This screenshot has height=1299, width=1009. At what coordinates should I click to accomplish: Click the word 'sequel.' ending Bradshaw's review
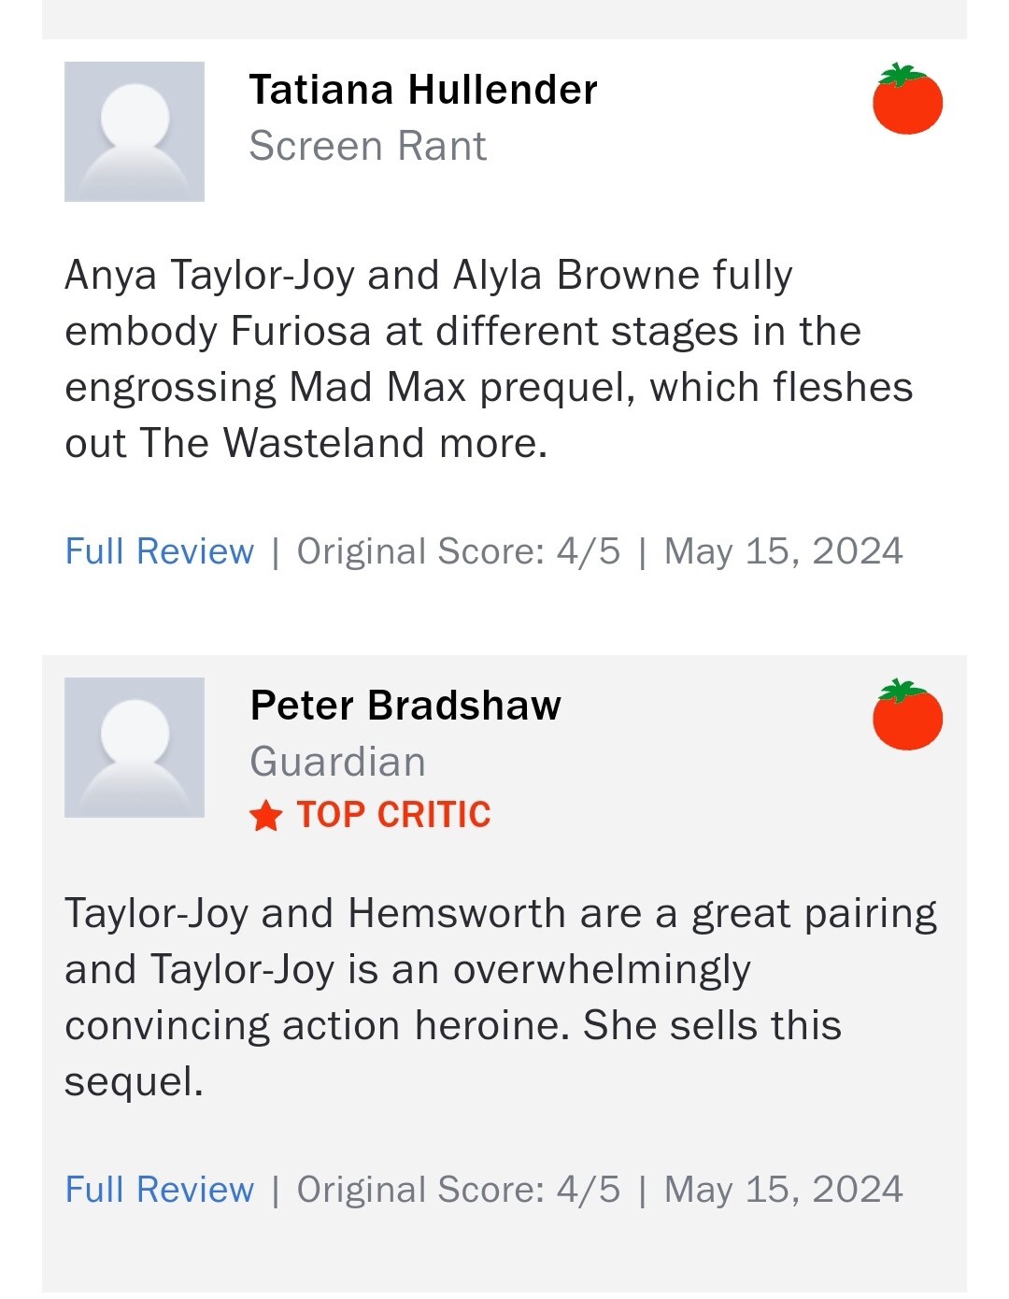coord(134,1081)
